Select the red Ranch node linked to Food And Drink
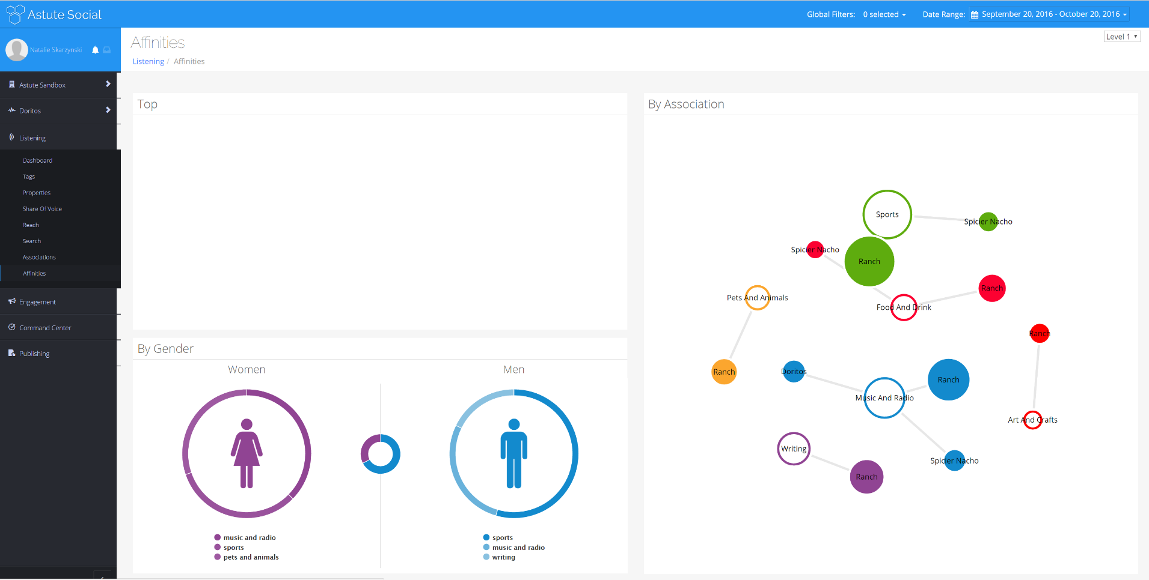The width and height of the screenshot is (1149, 580). (992, 288)
